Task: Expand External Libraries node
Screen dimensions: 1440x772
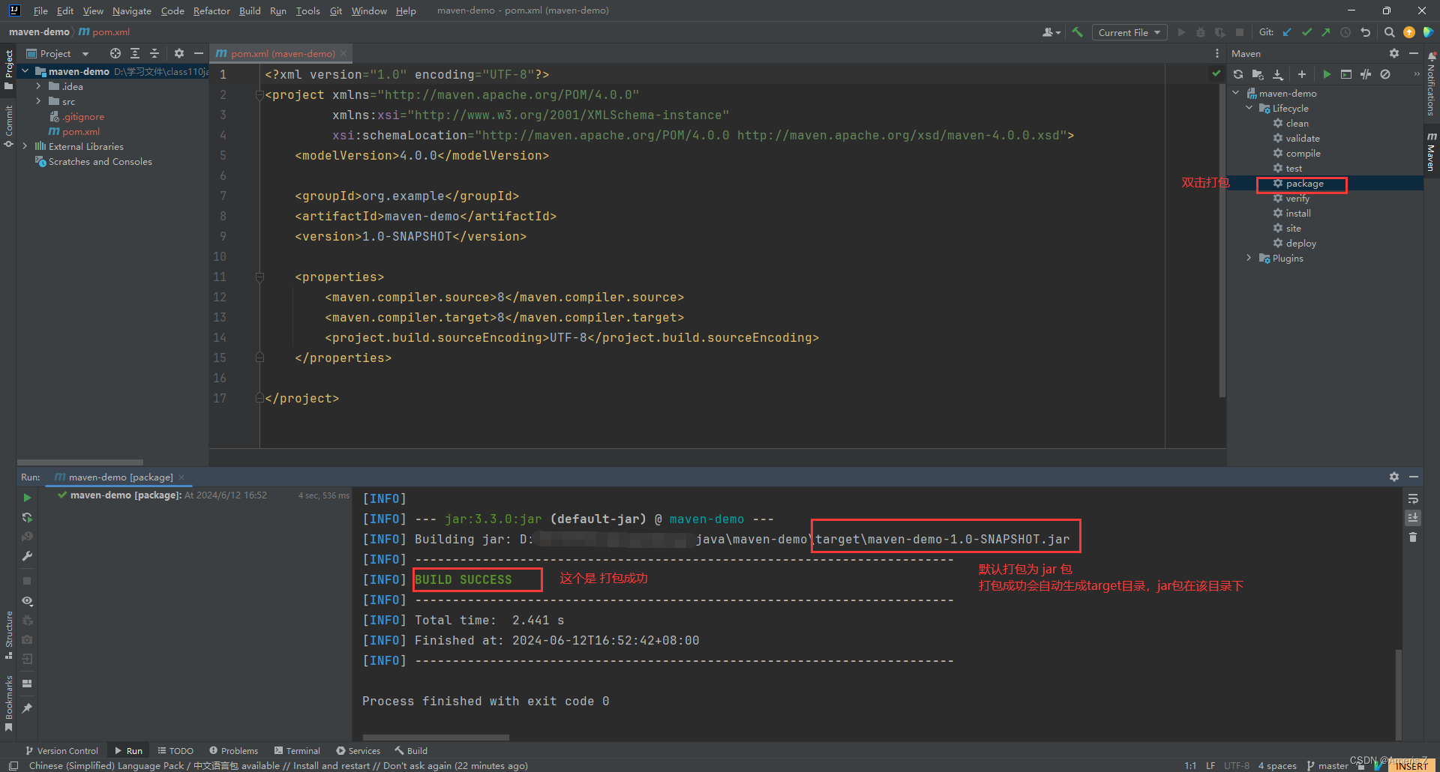Action: [25, 146]
